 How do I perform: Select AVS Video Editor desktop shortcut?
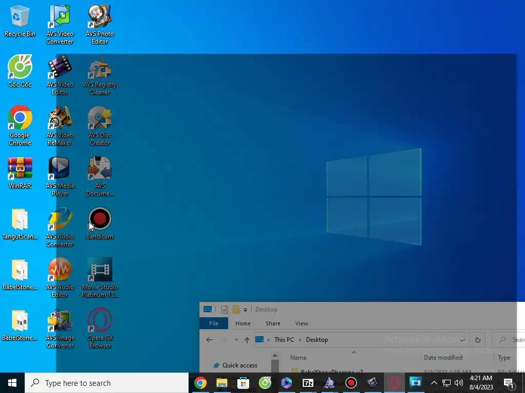59,75
